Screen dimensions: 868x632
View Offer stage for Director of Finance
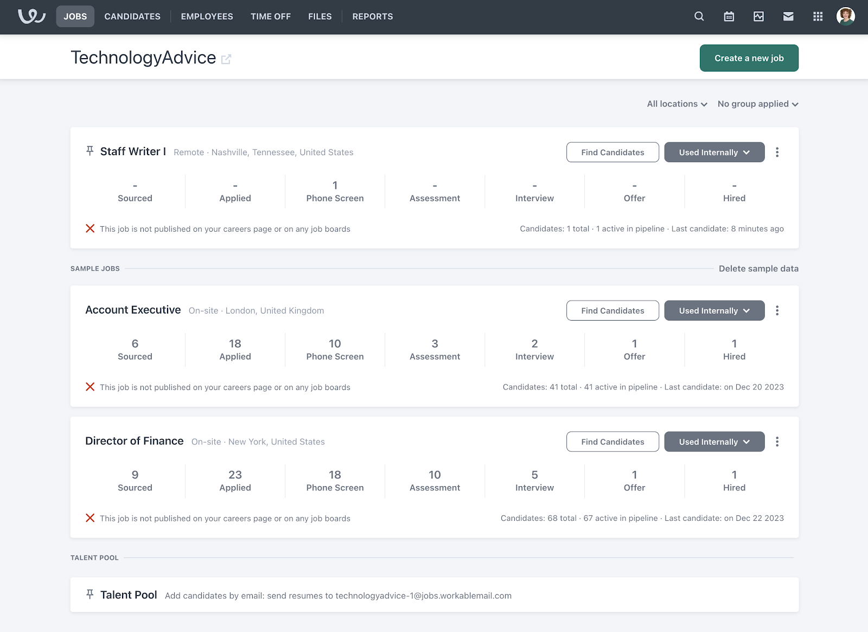point(635,481)
